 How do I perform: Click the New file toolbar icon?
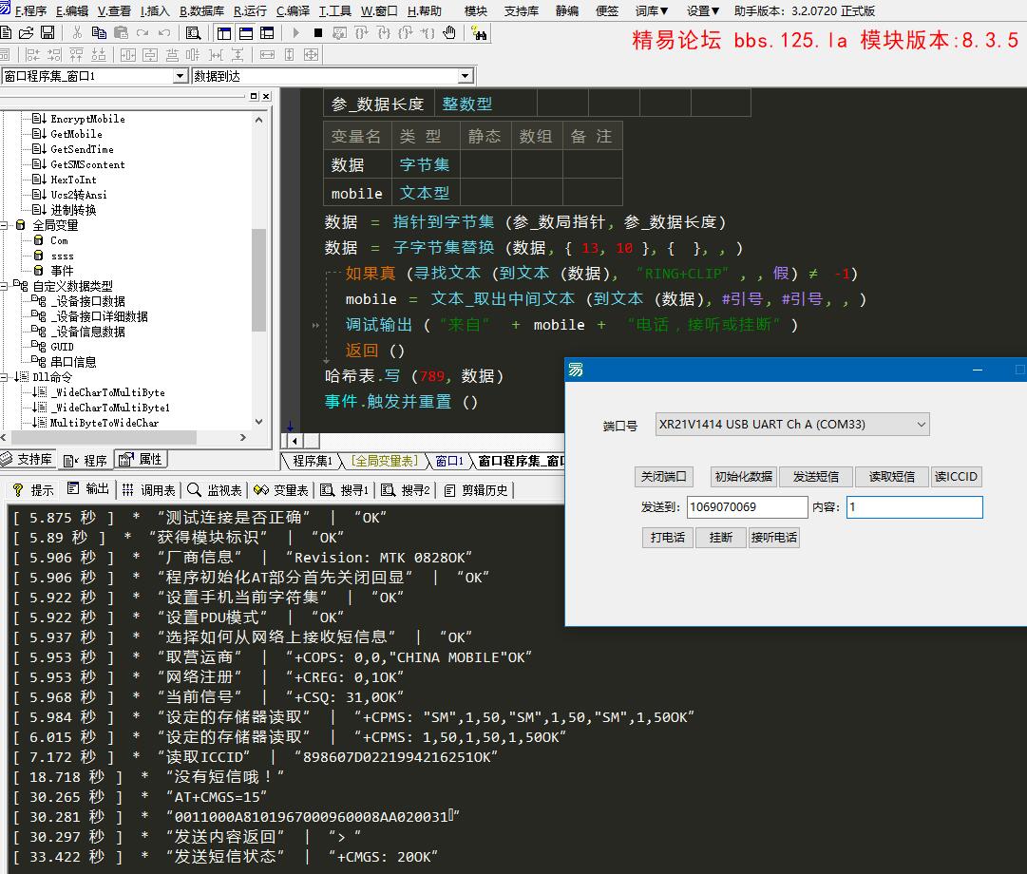point(6,32)
